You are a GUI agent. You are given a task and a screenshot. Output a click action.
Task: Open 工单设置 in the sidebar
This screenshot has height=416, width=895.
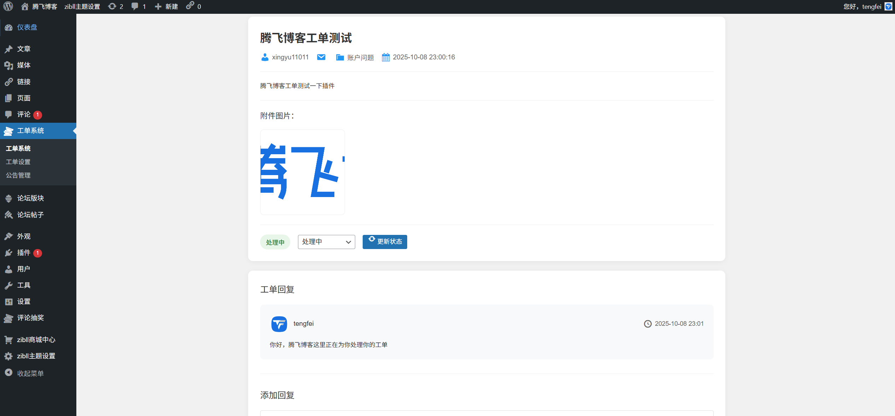coord(18,162)
